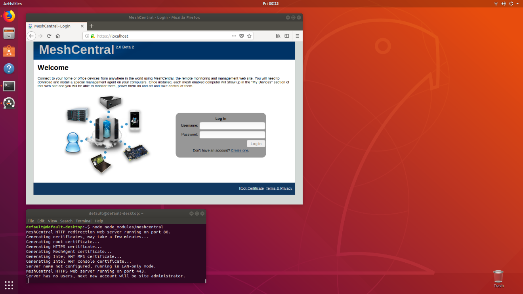Image resolution: width=523 pixels, height=294 pixels.
Task: Open a new Firefox tab
Action: coord(92,26)
